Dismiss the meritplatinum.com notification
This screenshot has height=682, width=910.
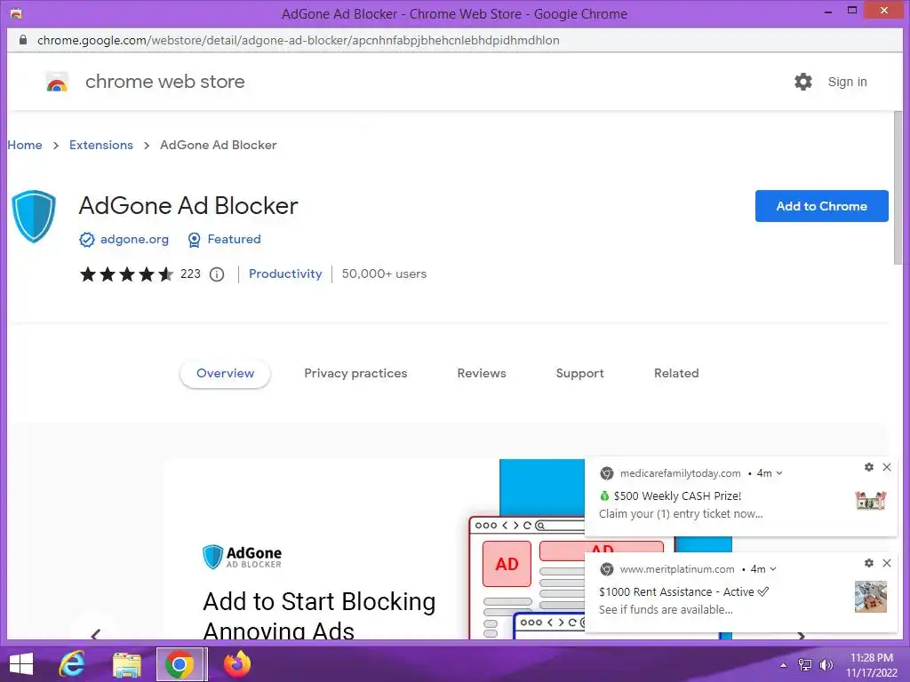(887, 563)
